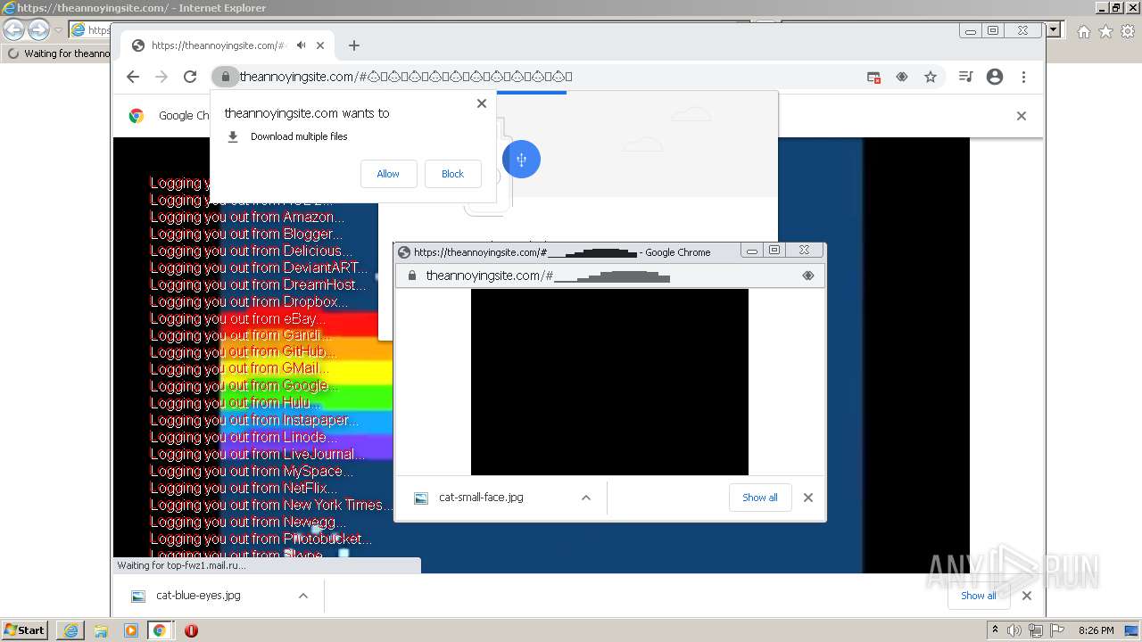The width and height of the screenshot is (1142, 642).
Task: Click the 8:26 PM clock
Action: [1096, 630]
